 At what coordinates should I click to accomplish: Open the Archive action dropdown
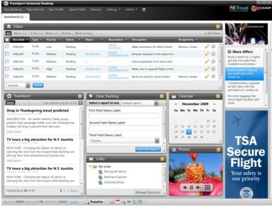(x=28, y=85)
